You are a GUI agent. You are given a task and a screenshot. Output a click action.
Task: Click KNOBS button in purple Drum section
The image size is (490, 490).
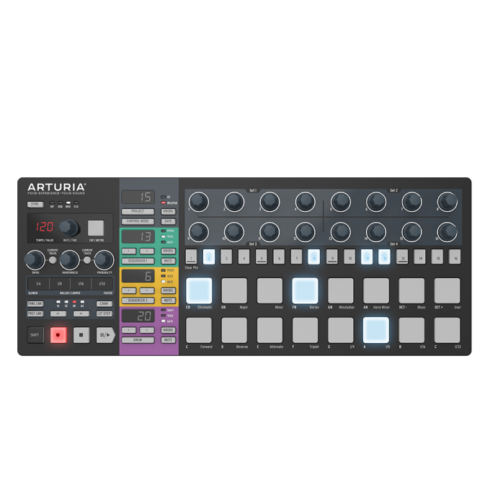point(168,330)
